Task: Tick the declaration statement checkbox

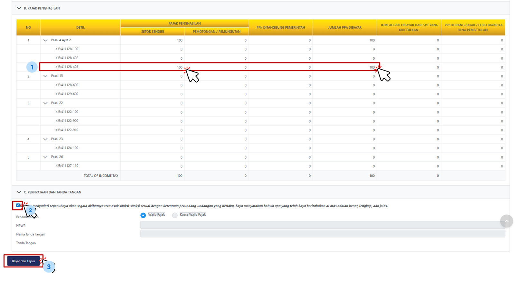Action: [18, 205]
